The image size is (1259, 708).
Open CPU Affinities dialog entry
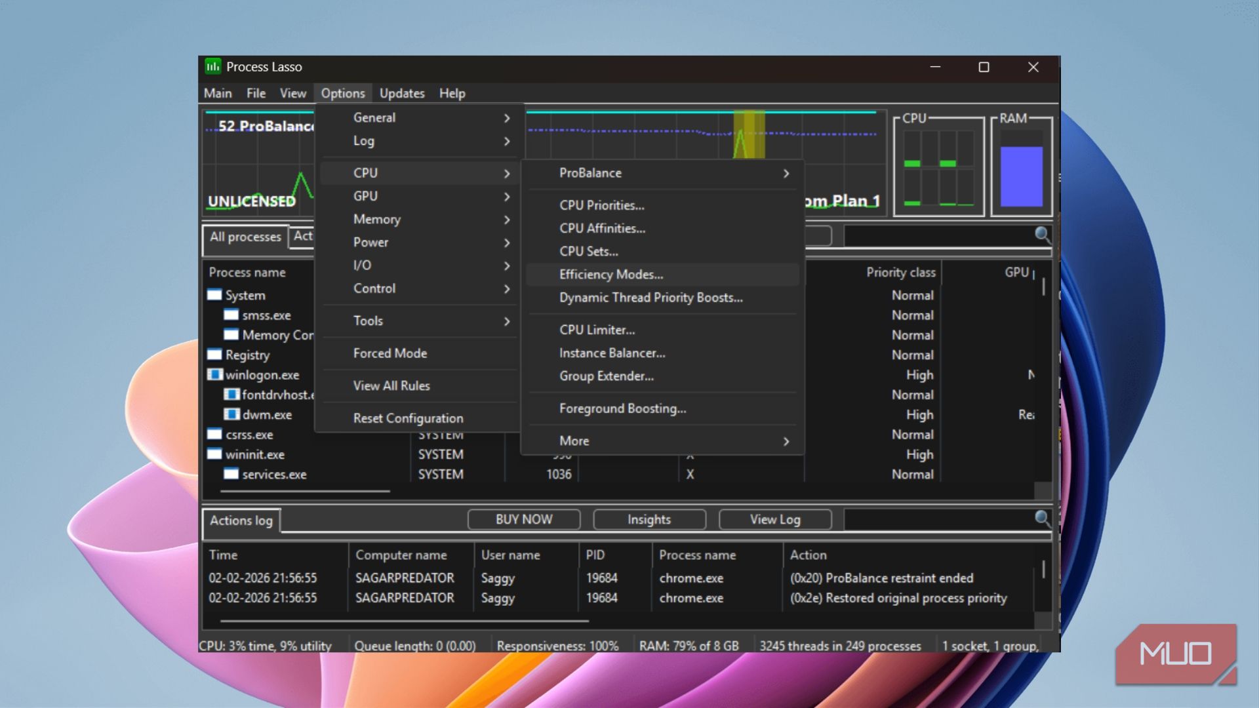(x=663, y=228)
